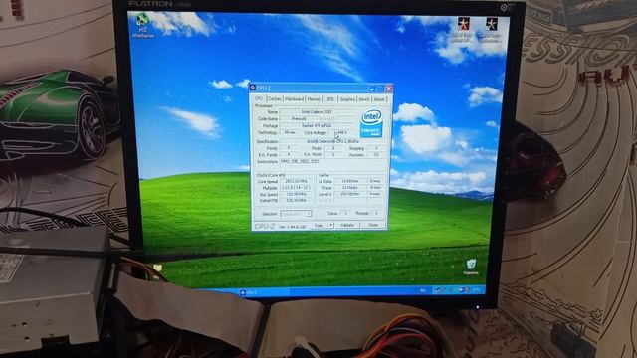Expand the Tools dropdown arrow
Viewport: 637px width, 358px height.
coord(331,225)
